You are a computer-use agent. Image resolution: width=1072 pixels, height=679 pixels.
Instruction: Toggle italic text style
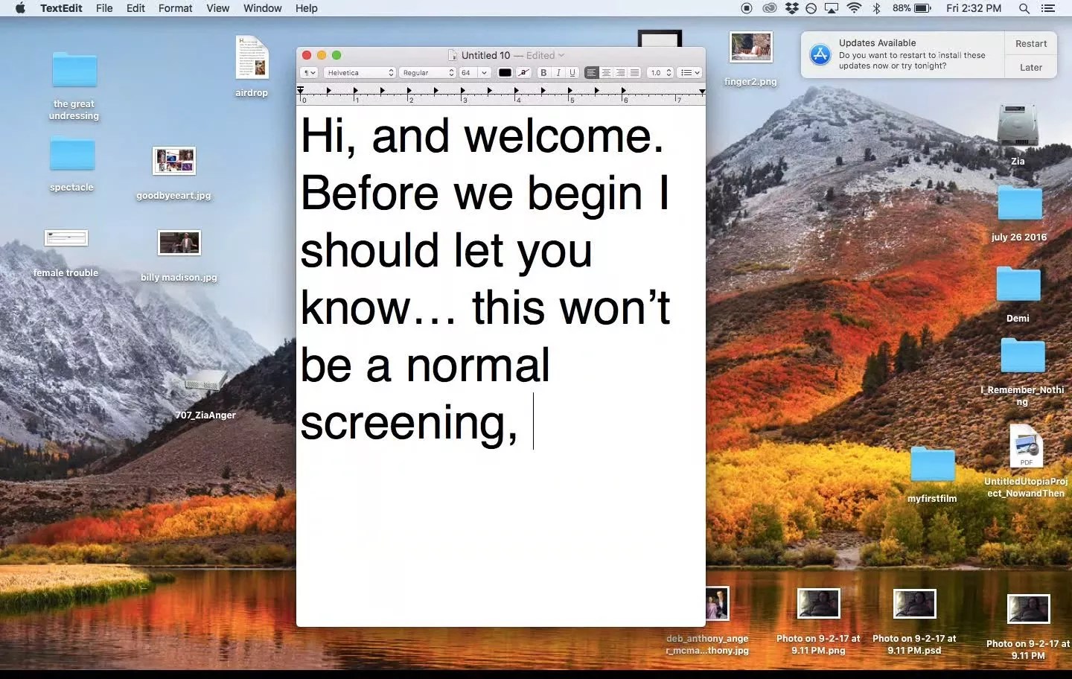pos(558,73)
